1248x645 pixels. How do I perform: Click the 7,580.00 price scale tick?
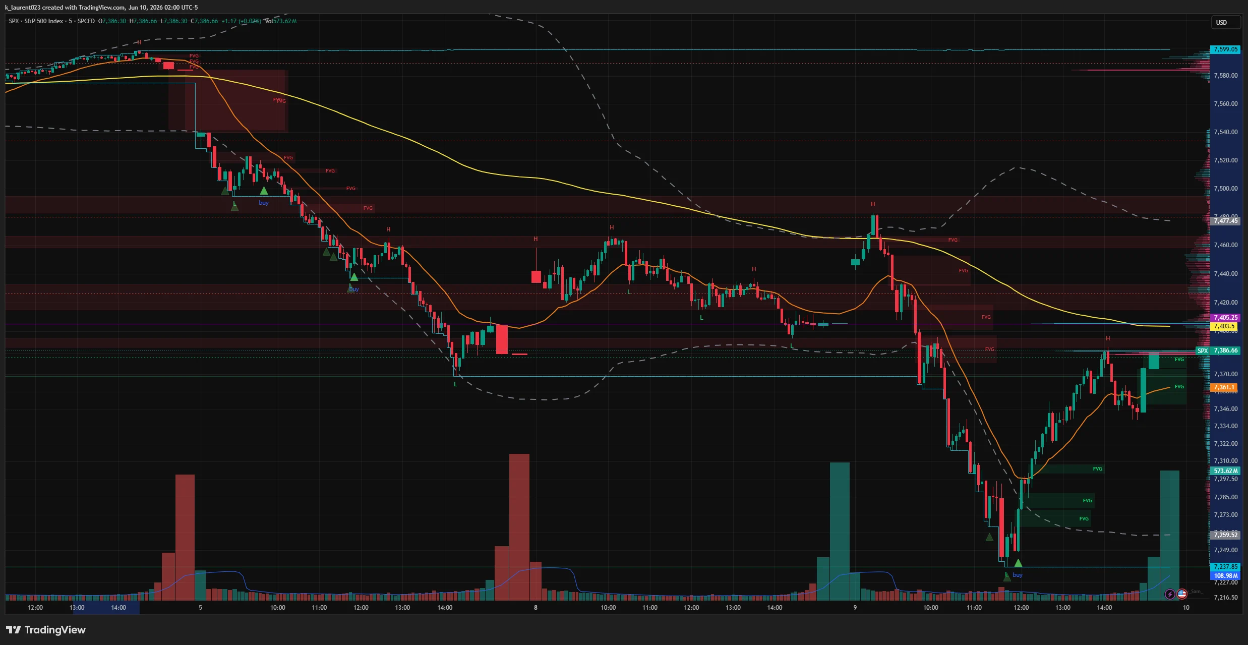point(1225,76)
